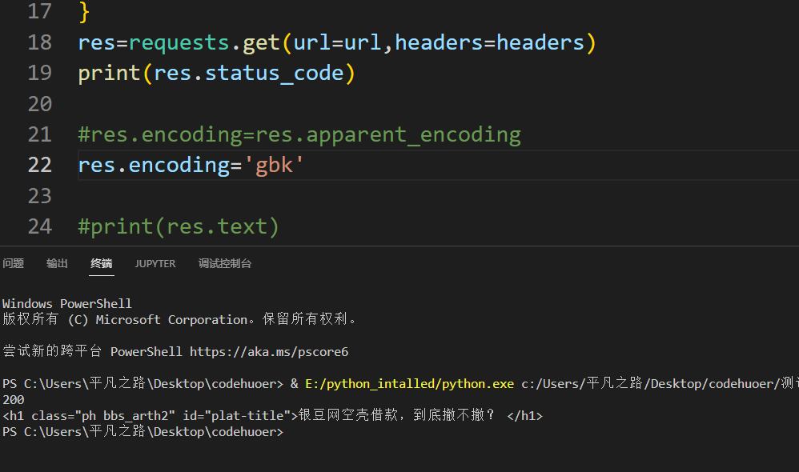The width and height of the screenshot is (799, 472).
Task: Open the 调试控制台 tab
Action: [x=225, y=263]
